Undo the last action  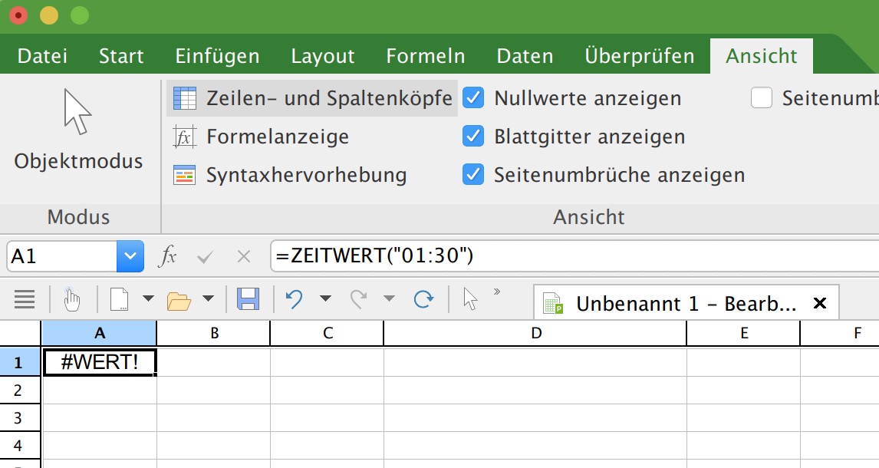click(x=295, y=299)
